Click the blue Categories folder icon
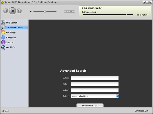 [x=3, y=37]
